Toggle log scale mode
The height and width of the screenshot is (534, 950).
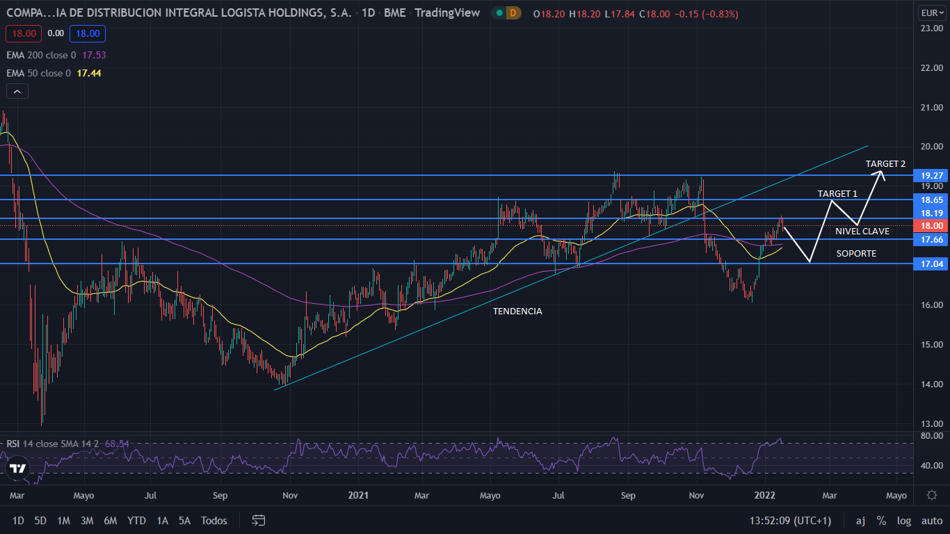click(903, 520)
